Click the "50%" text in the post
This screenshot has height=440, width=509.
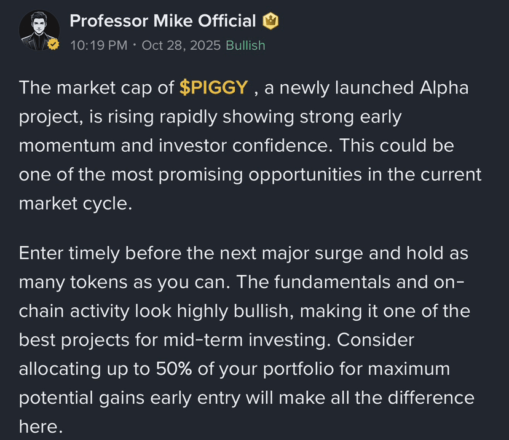[x=174, y=369]
